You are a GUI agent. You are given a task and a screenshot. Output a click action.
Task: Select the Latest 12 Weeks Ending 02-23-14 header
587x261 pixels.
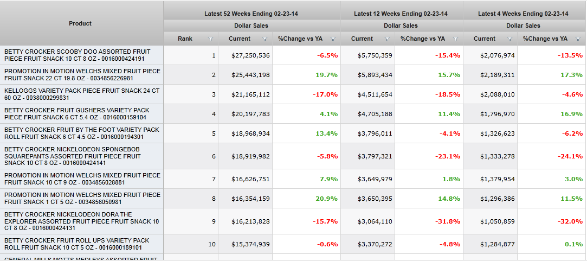click(x=401, y=14)
